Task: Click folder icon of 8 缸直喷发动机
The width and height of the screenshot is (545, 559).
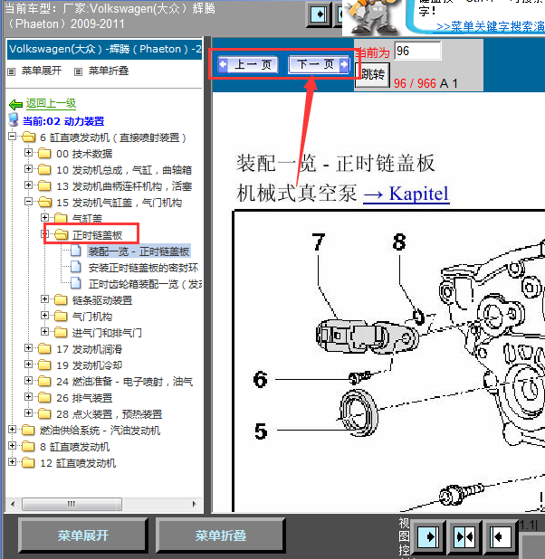Action: click(28, 447)
